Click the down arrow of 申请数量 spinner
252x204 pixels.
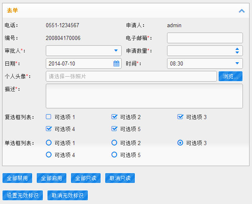(237, 52)
